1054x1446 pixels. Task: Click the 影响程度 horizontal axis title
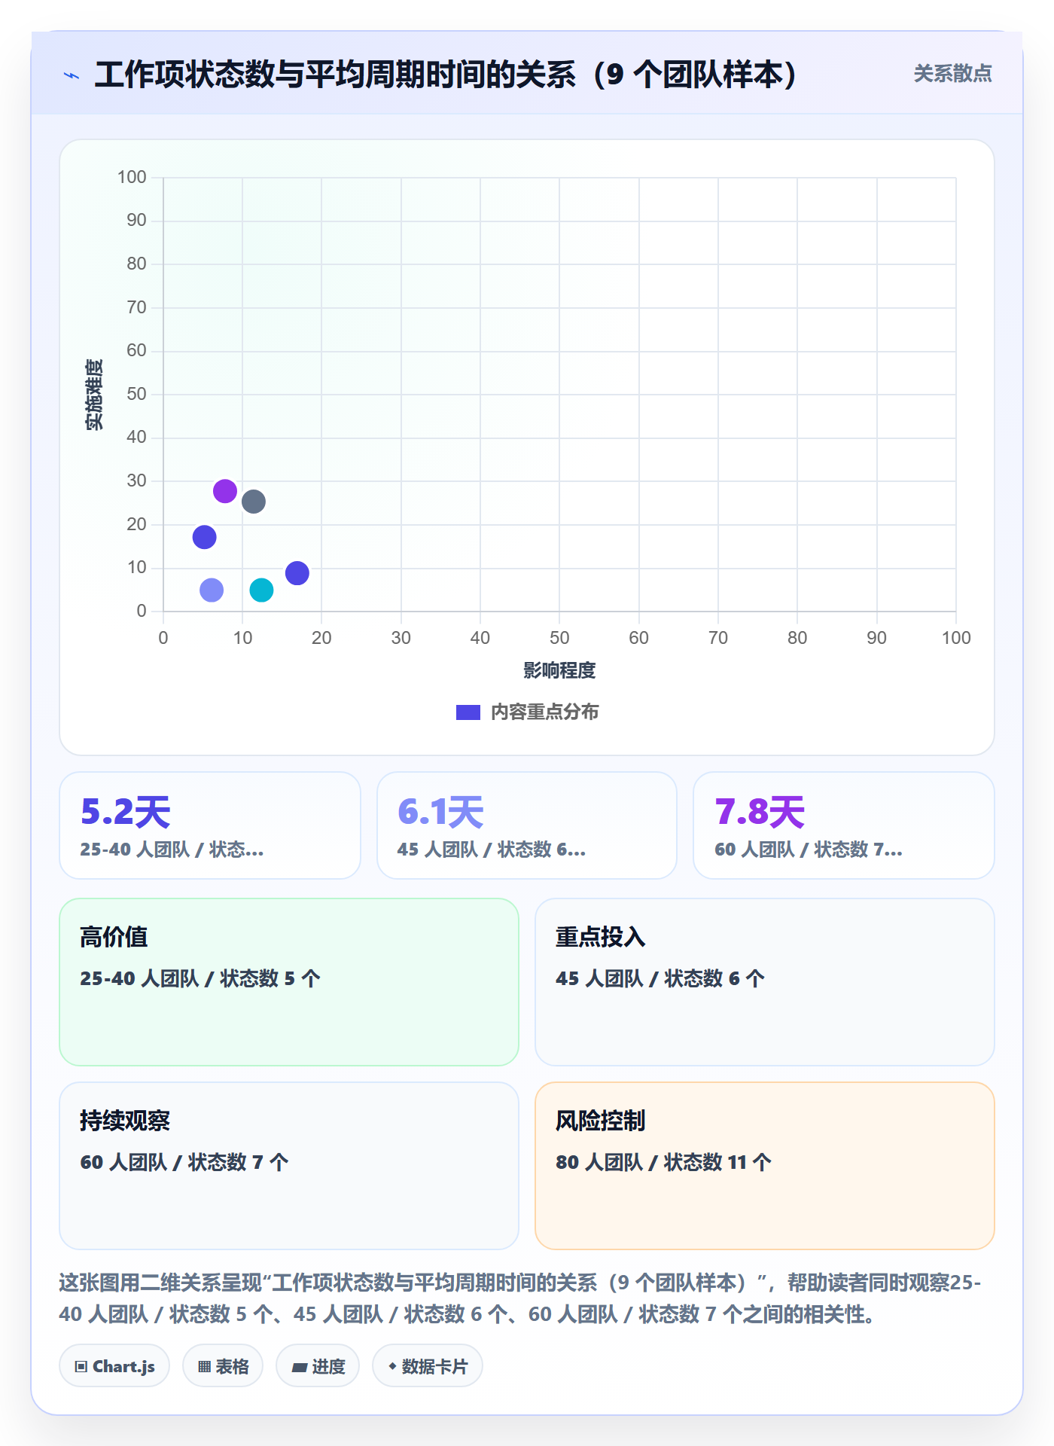[559, 670]
